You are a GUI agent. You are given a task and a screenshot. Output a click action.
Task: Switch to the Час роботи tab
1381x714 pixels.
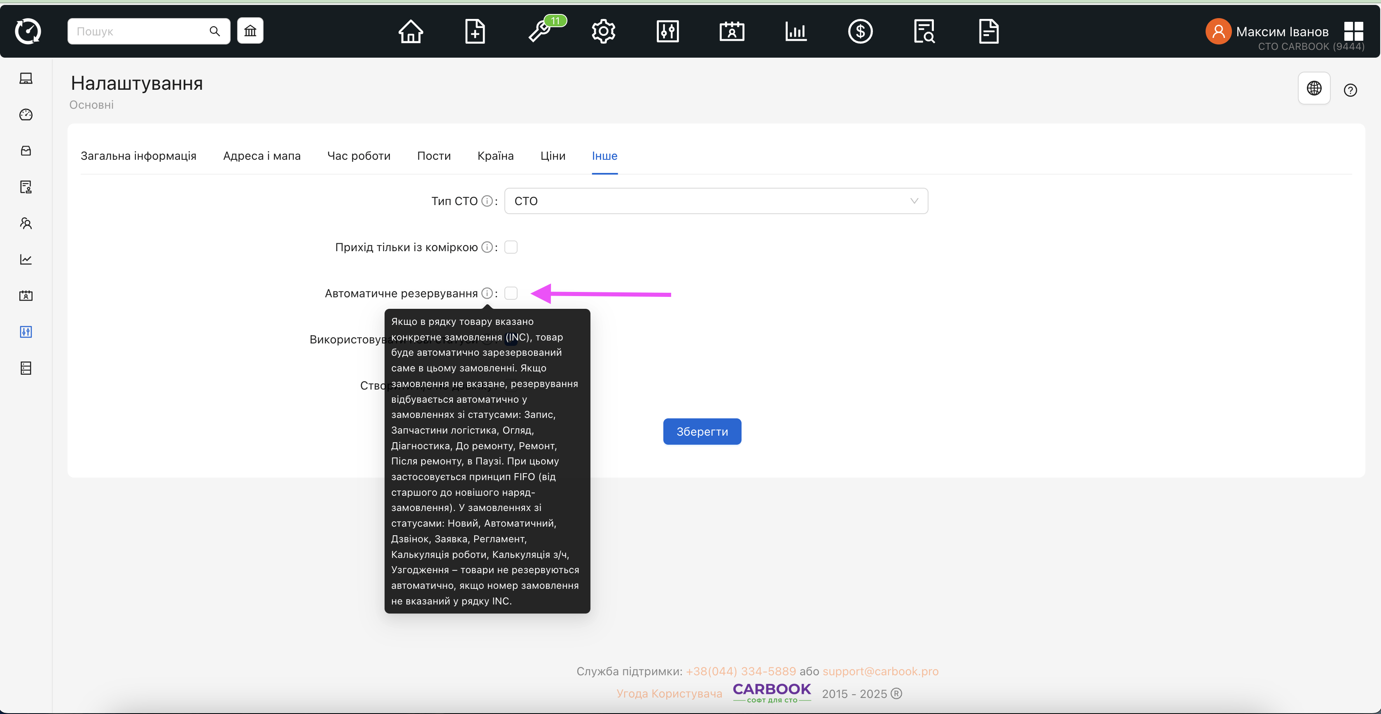click(x=359, y=156)
